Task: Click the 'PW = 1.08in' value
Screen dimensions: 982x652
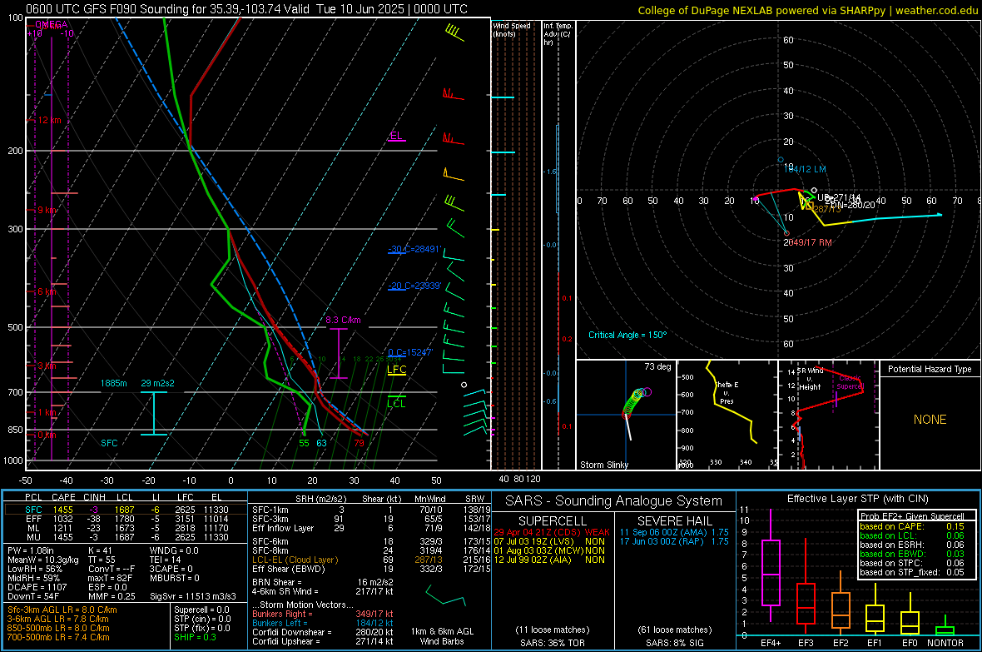Action: tap(32, 550)
